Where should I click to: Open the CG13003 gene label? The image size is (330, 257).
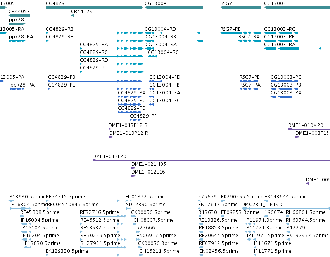[x=275, y=3]
